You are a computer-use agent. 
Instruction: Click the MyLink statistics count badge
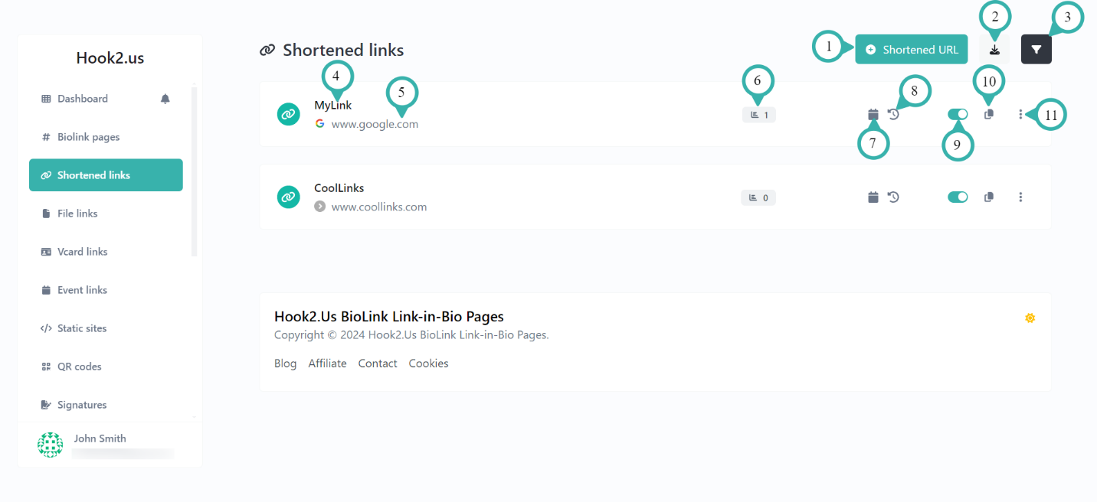click(x=758, y=115)
